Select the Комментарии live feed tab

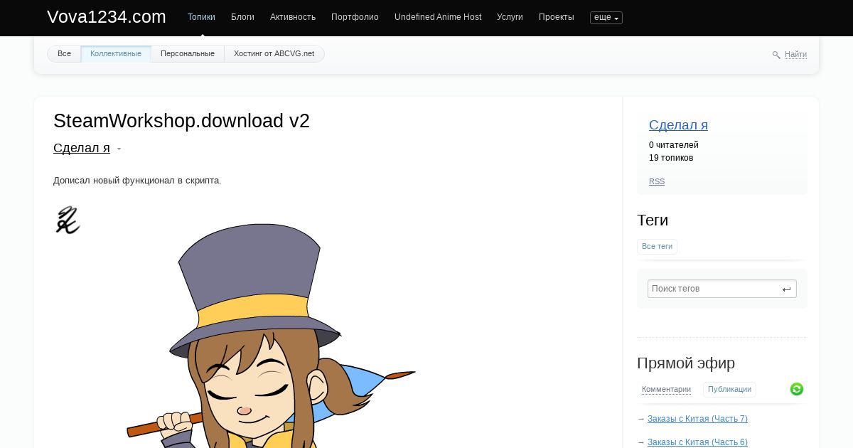coord(666,390)
